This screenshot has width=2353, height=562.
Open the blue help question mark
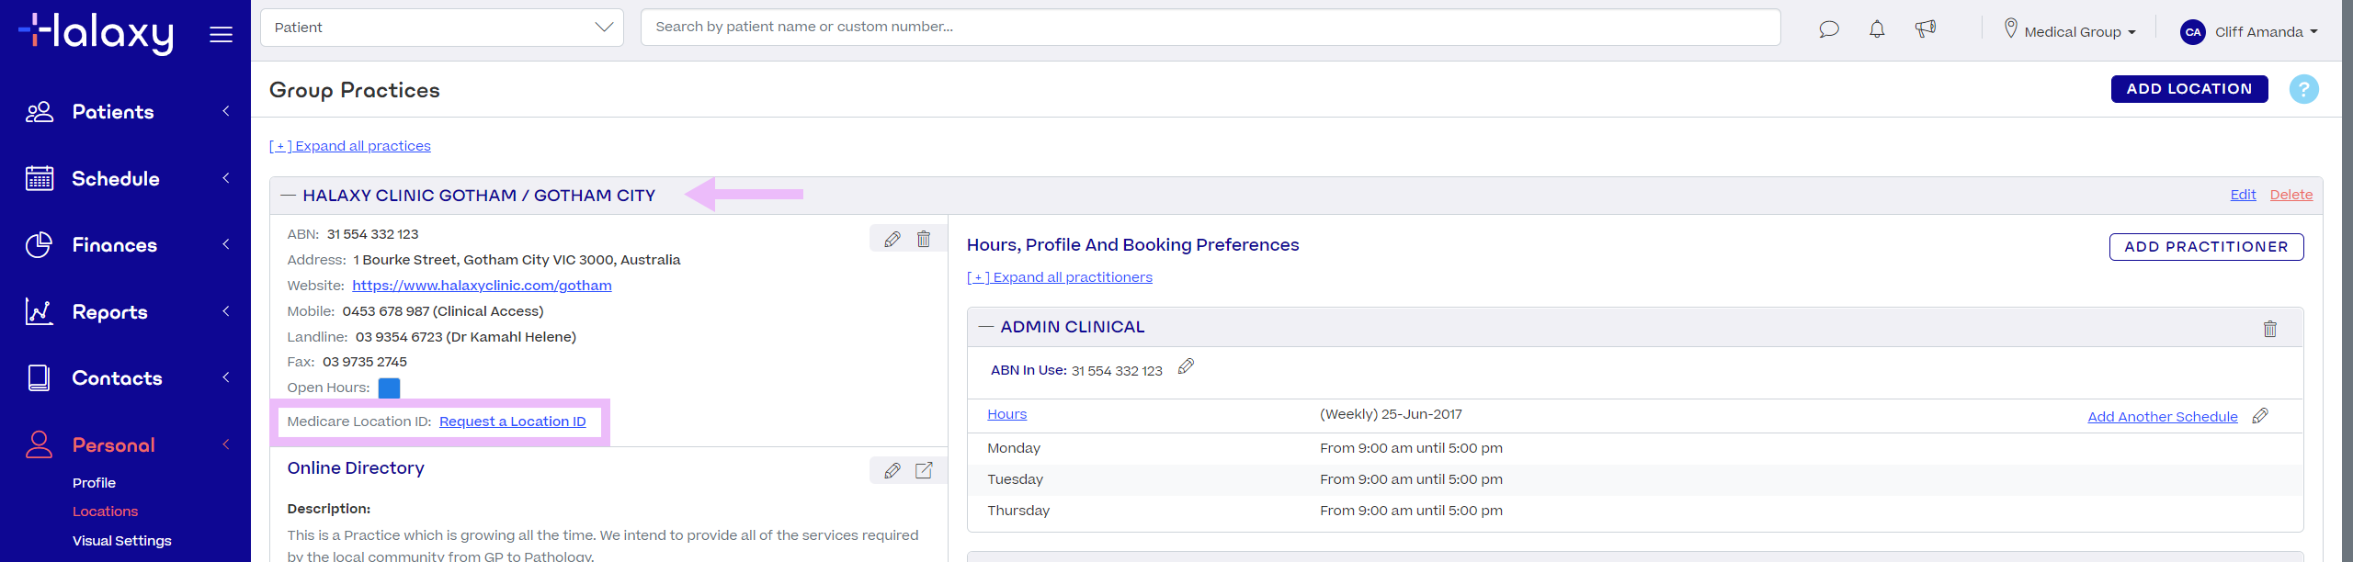pyautogui.click(x=2303, y=89)
